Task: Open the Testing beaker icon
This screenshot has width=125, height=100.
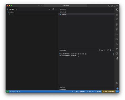Action: pos(117,44)
